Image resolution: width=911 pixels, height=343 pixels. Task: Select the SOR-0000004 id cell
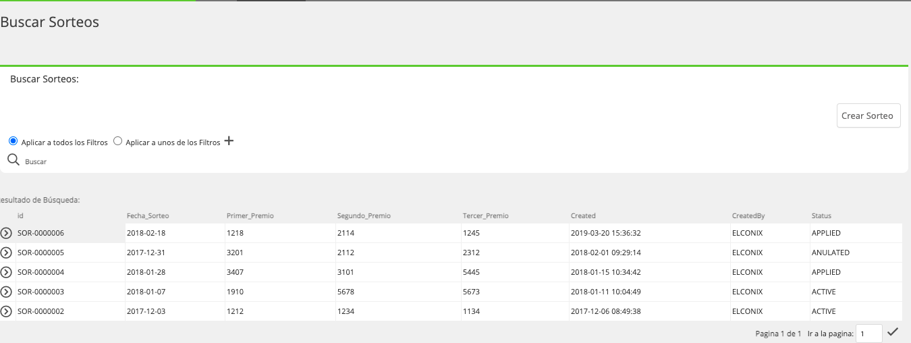pos(40,272)
